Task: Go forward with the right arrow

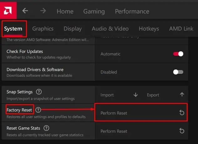Action: (x=43, y=11)
